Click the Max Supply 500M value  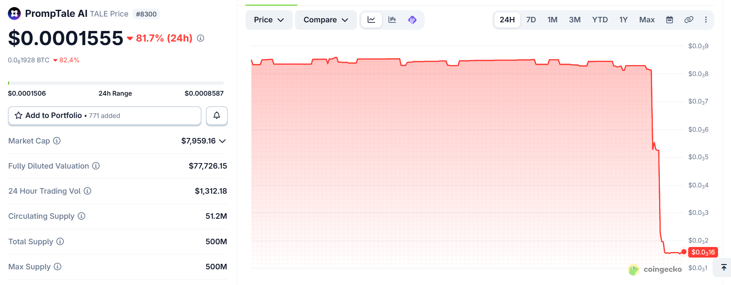pos(216,267)
